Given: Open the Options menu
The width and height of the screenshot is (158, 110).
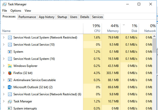Looking at the screenshot, I should (x=16, y=11).
